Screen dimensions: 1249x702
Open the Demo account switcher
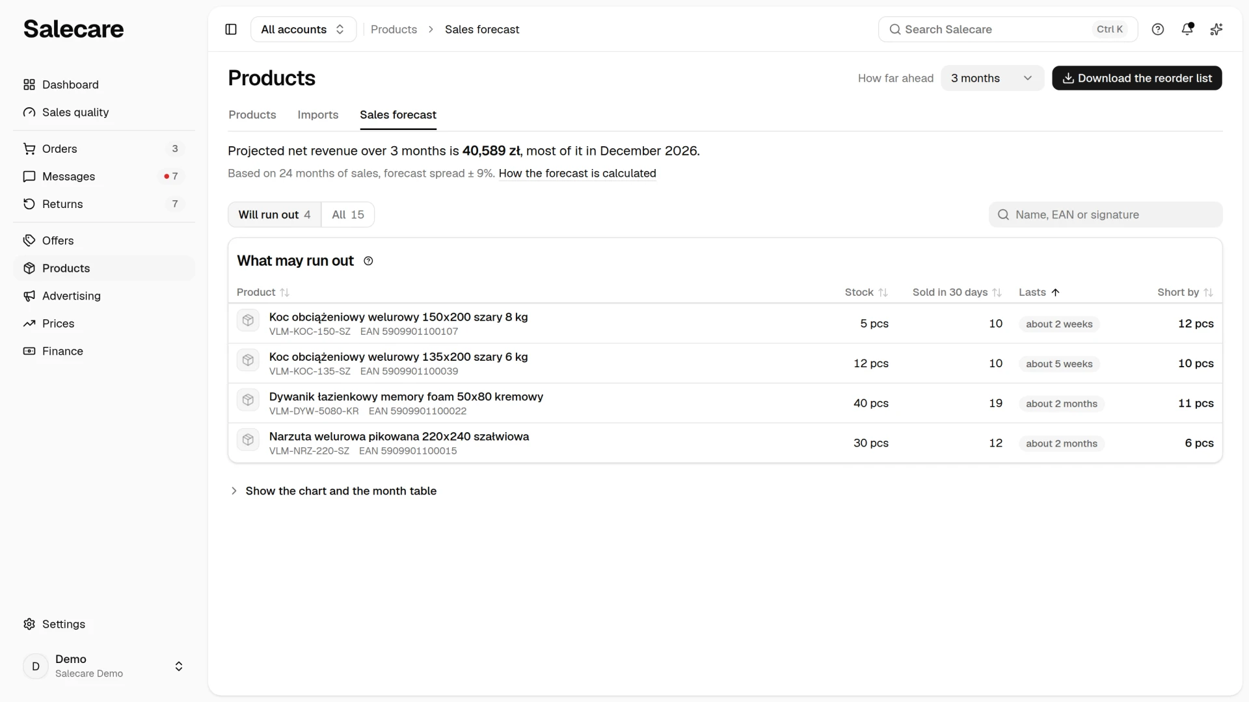104,666
